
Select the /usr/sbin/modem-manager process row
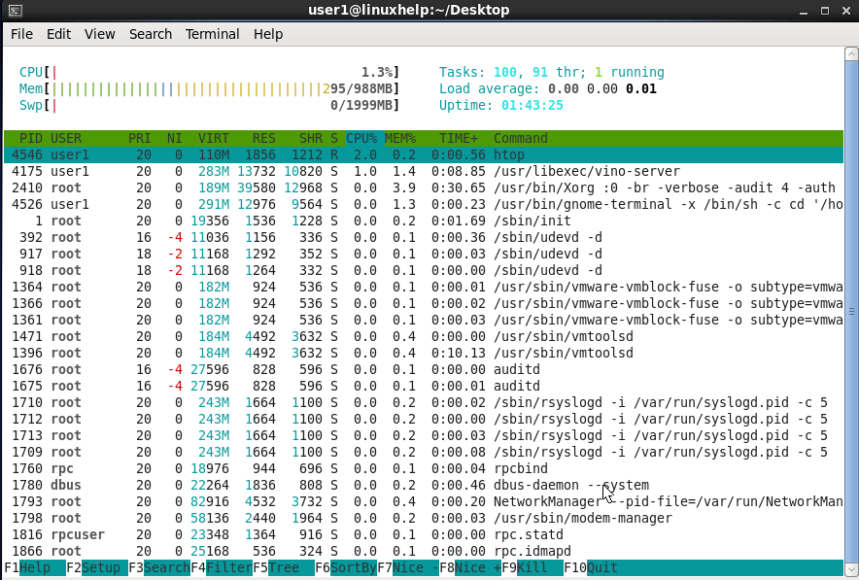(424, 518)
